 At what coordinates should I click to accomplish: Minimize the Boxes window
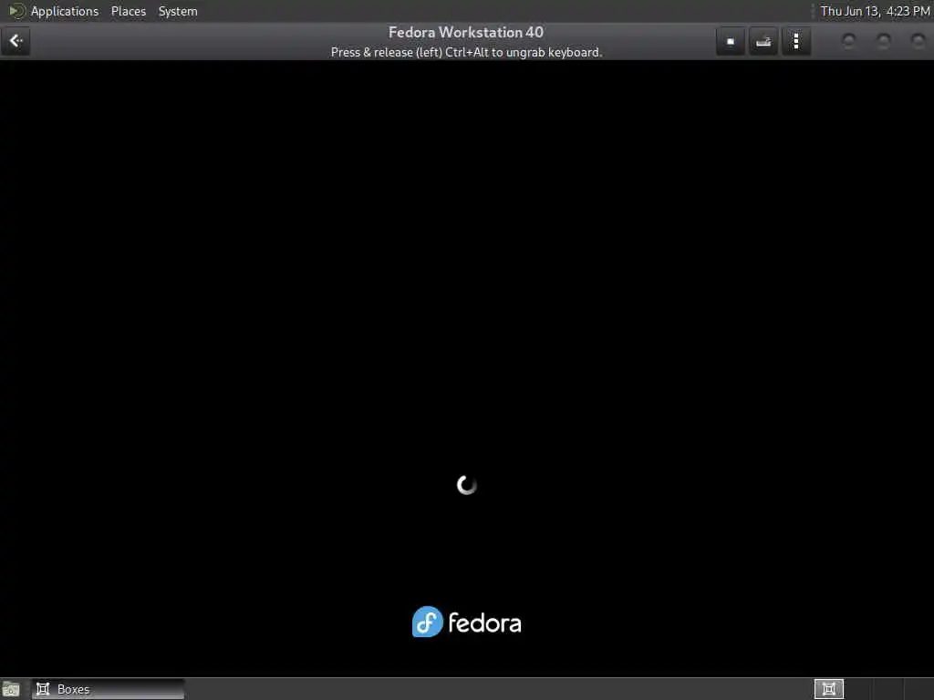click(x=848, y=40)
